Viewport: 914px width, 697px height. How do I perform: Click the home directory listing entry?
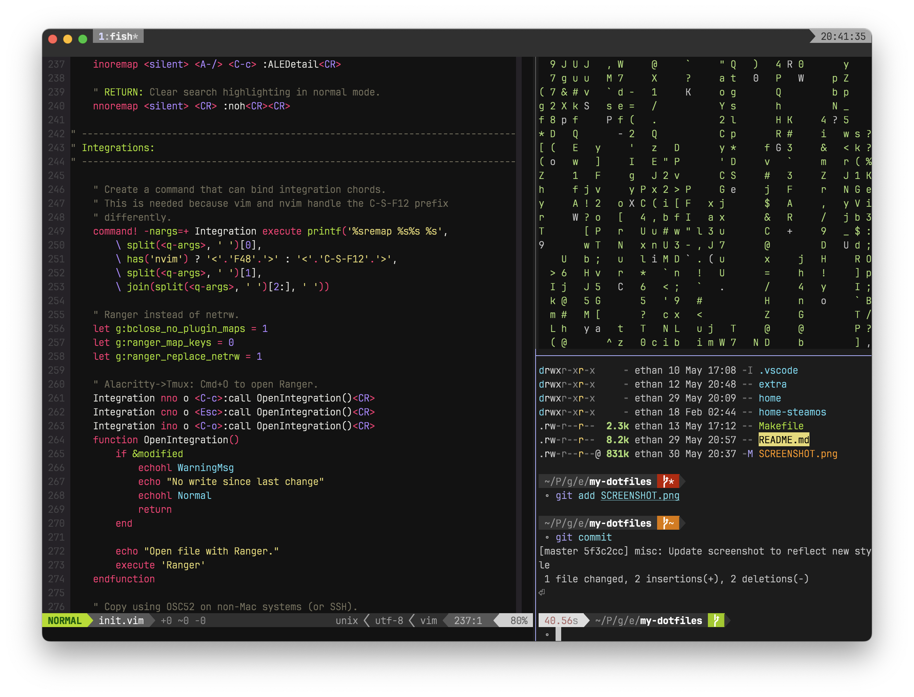770,398
